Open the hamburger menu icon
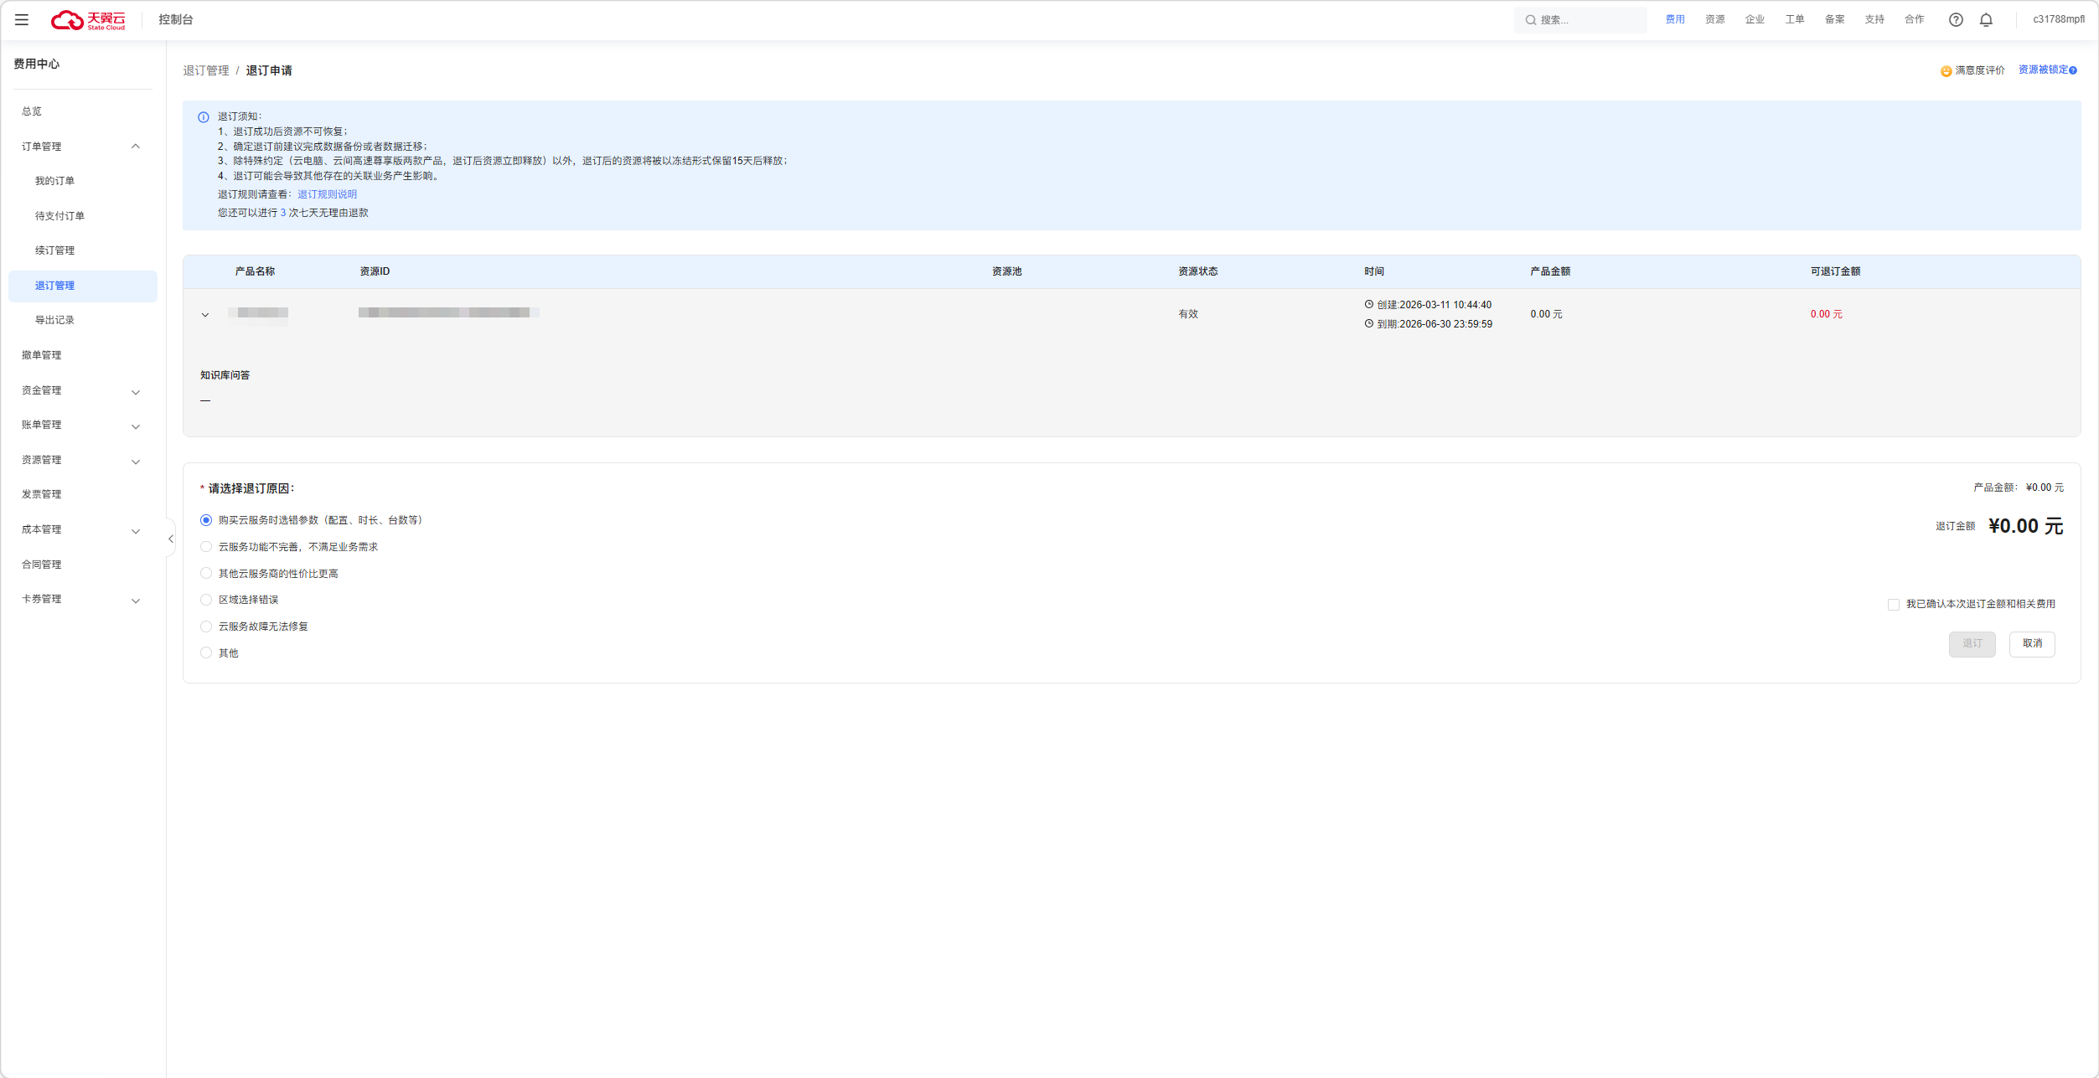Image resolution: width=2099 pixels, height=1078 pixels. pyautogui.click(x=22, y=19)
